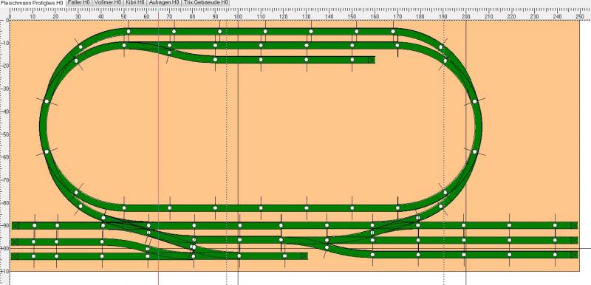591x285 pixels.
Task: Select the leftmost curved track of the oval
Action: (44, 126)
